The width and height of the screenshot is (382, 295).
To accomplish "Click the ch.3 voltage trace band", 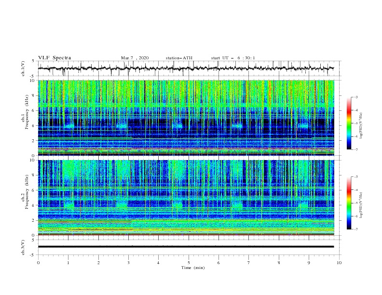I will coord(186,247).
